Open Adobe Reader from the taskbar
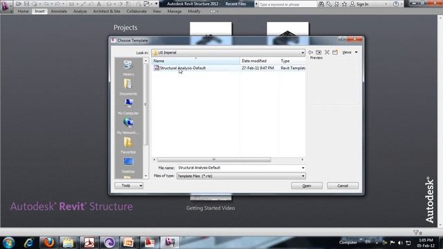 click(89, 243)
